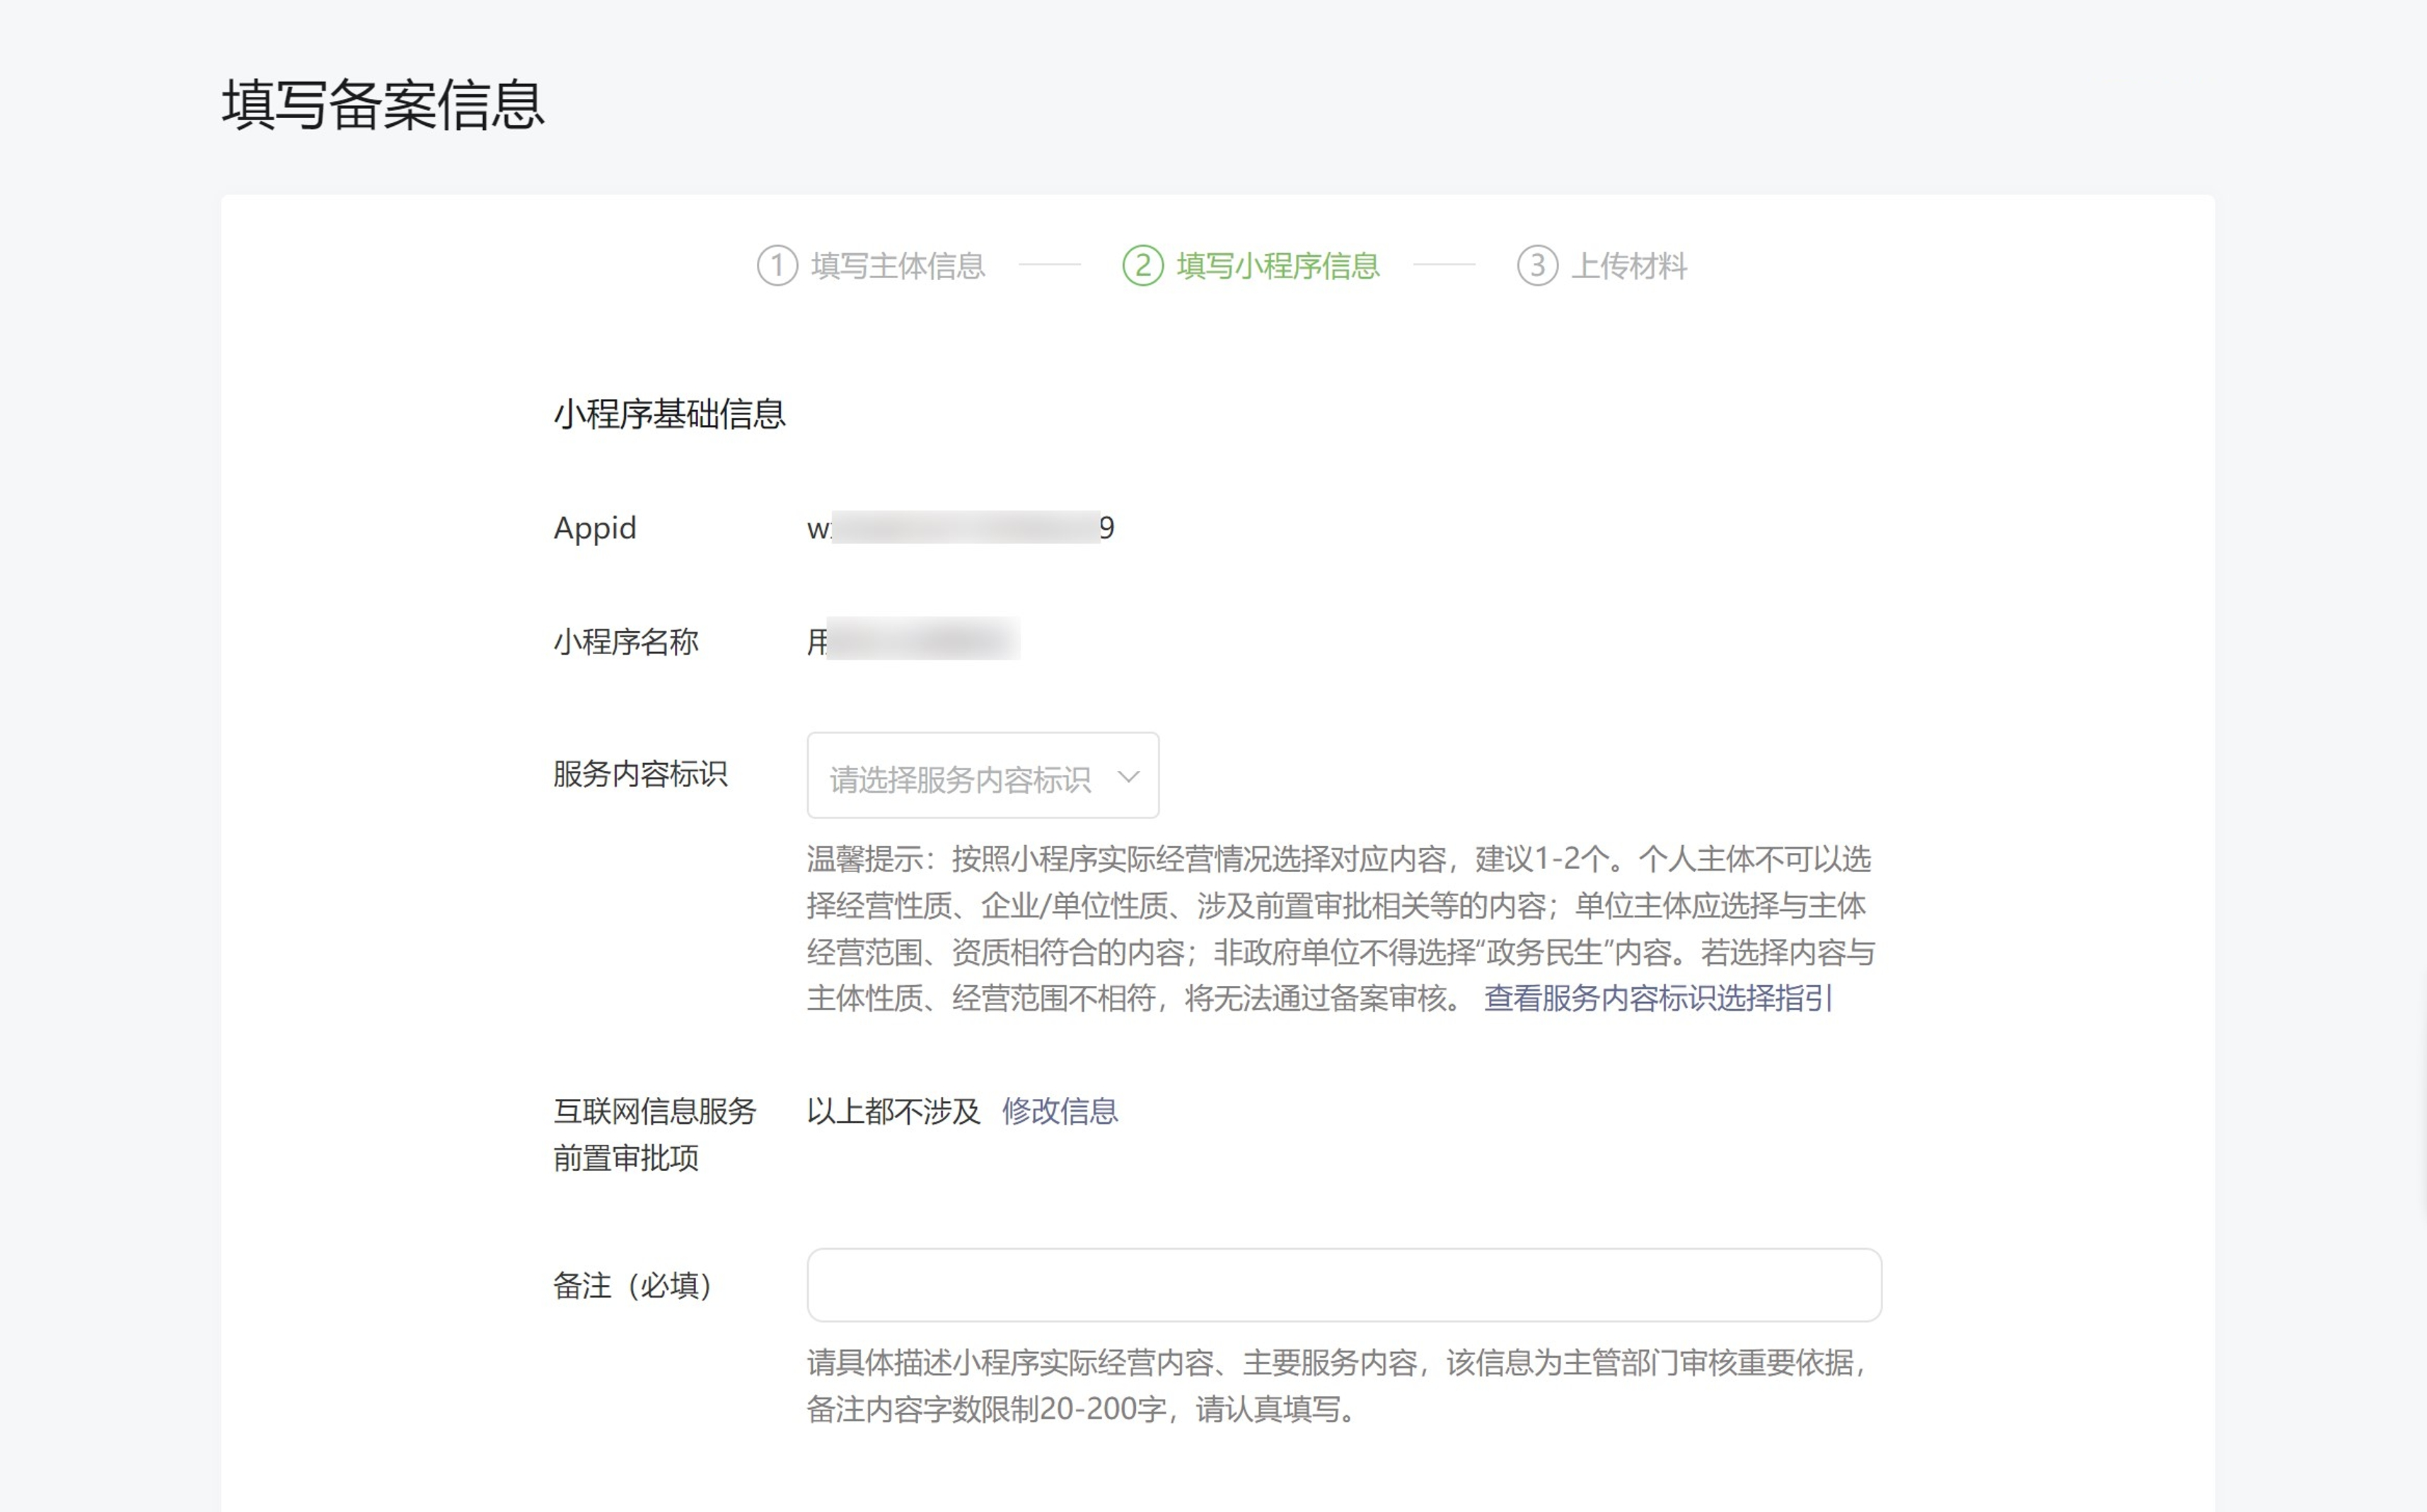Click the 填写备案信息 page heading
2427x1512 pixels.
click(383, 105)
